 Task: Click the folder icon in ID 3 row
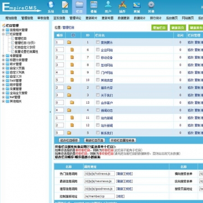(x=69, y=95)
